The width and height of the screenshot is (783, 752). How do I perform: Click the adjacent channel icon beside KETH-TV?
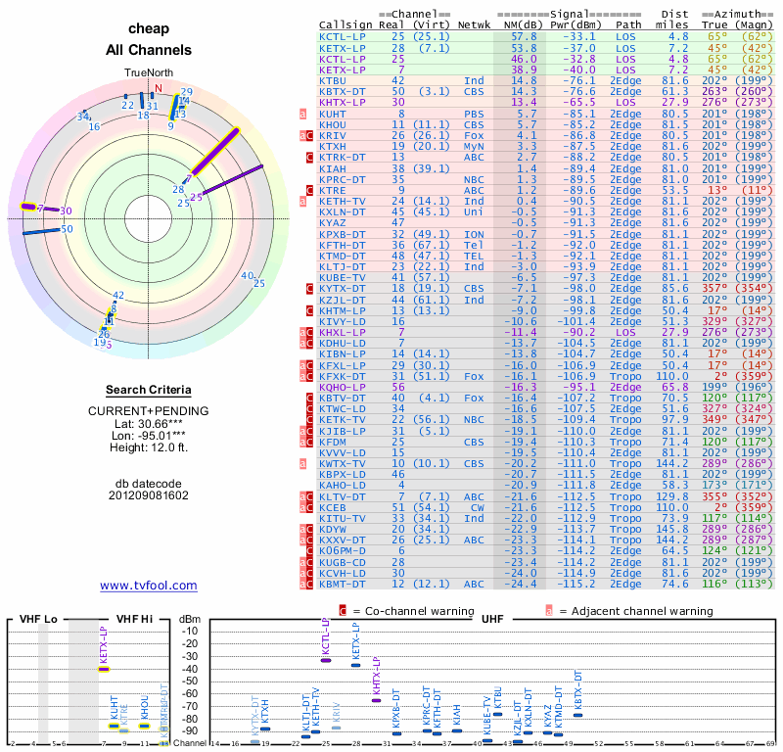(x=302, y=202)
